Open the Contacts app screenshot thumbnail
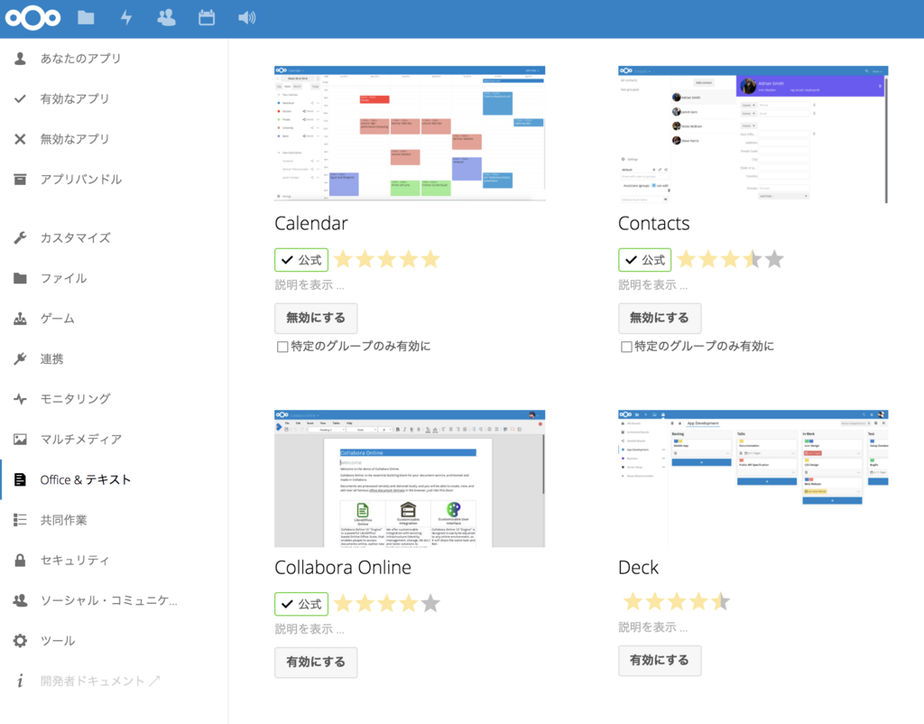 (753, 135)
